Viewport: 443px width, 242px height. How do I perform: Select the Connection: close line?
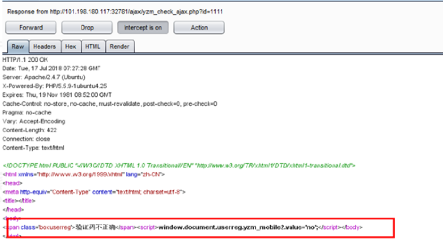click(x=26, y=139)
